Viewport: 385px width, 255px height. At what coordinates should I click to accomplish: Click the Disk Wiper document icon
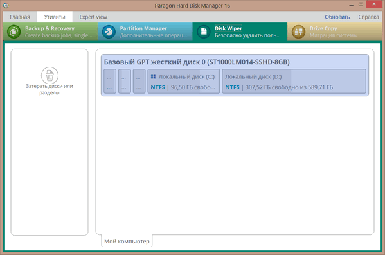[204, 32]
